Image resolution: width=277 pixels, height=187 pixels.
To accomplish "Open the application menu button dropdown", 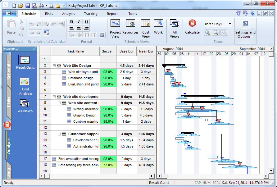I will coord(10,13).
